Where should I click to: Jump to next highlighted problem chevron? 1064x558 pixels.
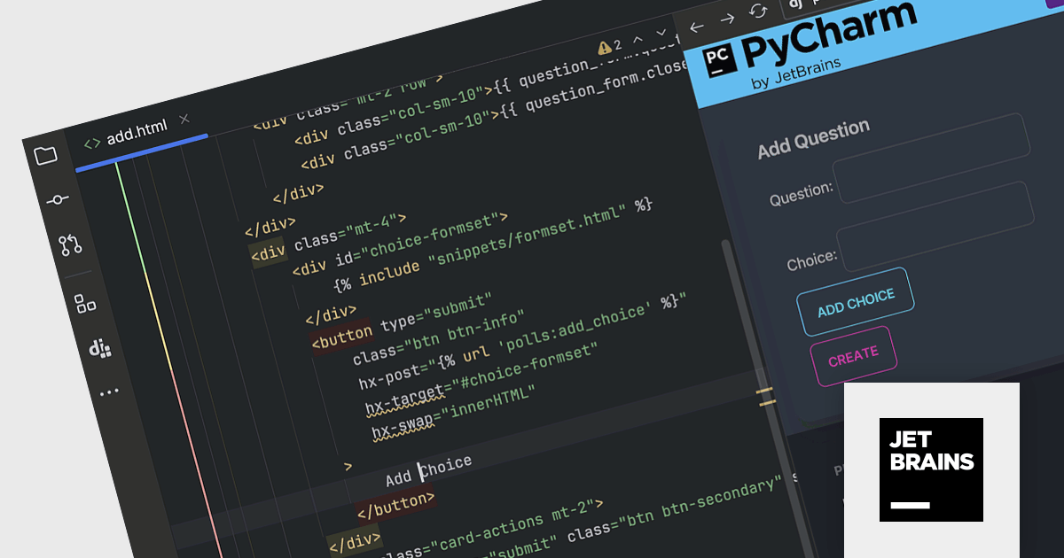click(x=661, y=32)
